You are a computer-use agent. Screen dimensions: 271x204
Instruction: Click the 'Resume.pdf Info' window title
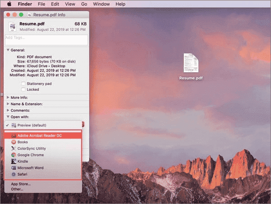click(x=49, y=15)
